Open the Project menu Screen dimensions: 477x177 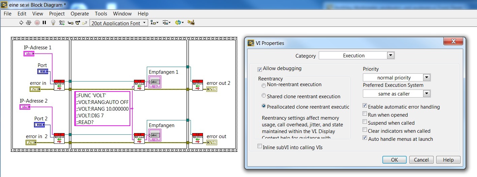57,14
